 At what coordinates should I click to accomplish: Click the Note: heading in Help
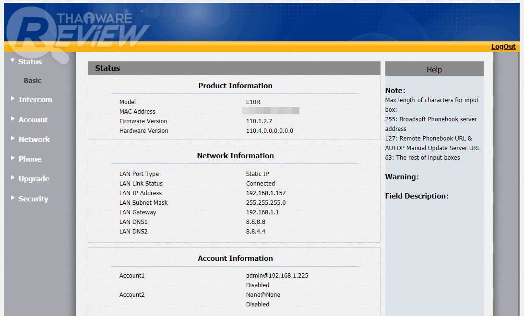point(395,91)
